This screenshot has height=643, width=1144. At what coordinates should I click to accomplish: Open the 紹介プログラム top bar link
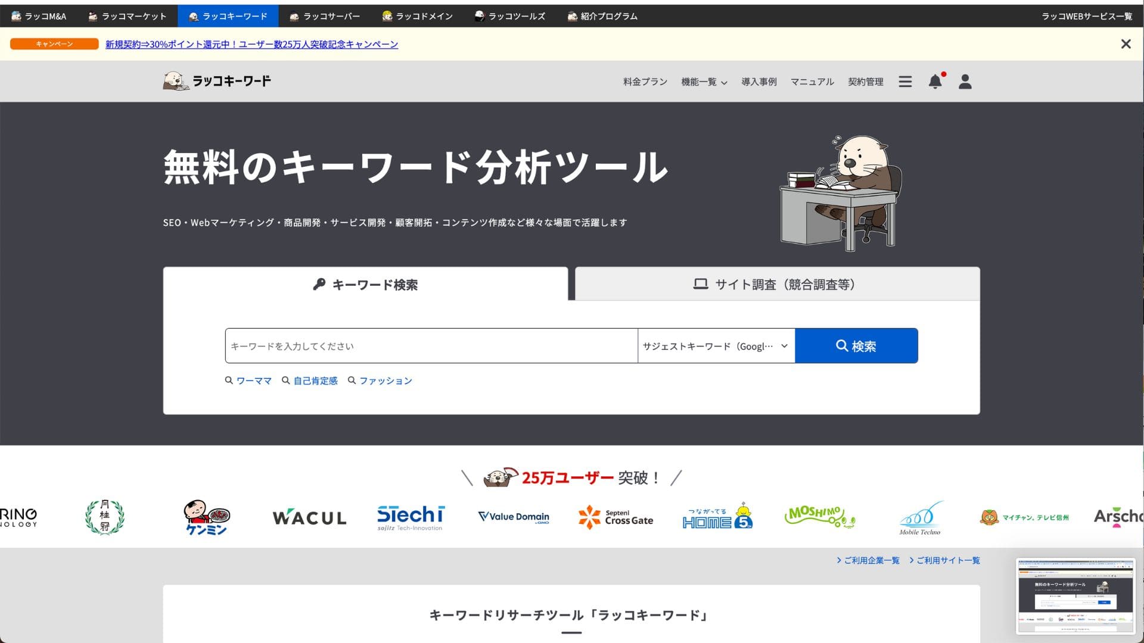[x=602, y=16]
